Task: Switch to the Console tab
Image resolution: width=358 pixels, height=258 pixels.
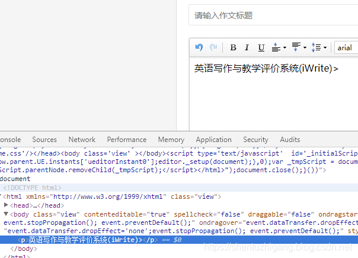Action: point(10,140)
